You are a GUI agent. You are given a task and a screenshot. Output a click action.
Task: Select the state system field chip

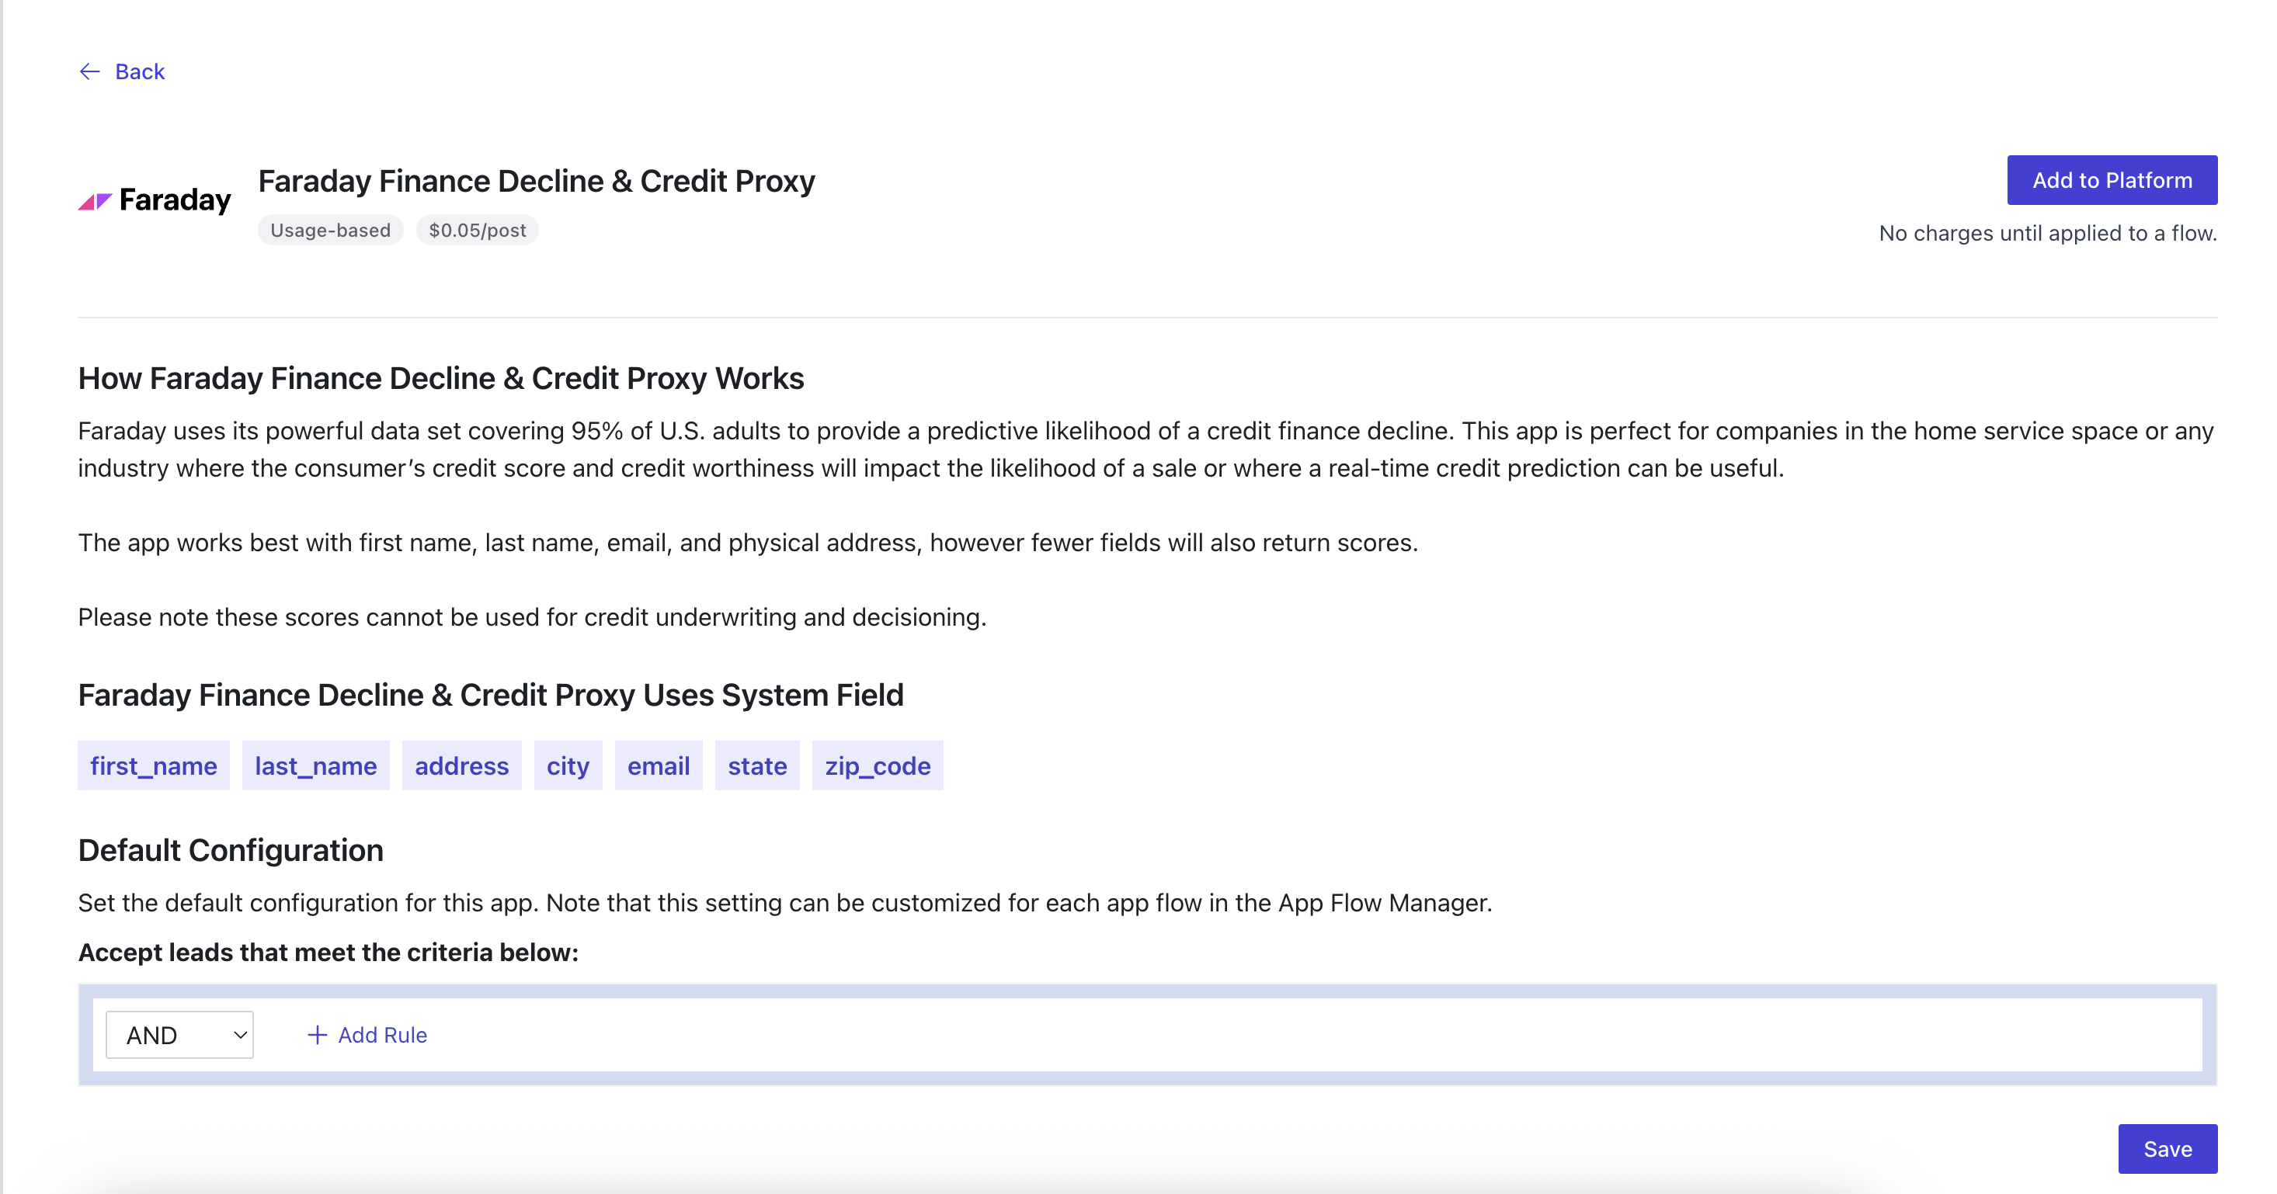756,766
